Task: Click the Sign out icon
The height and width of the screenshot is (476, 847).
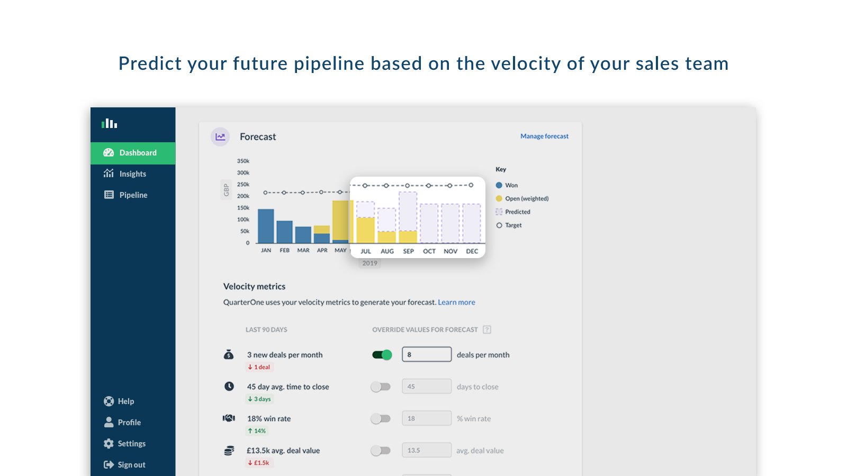Action: 109,464
